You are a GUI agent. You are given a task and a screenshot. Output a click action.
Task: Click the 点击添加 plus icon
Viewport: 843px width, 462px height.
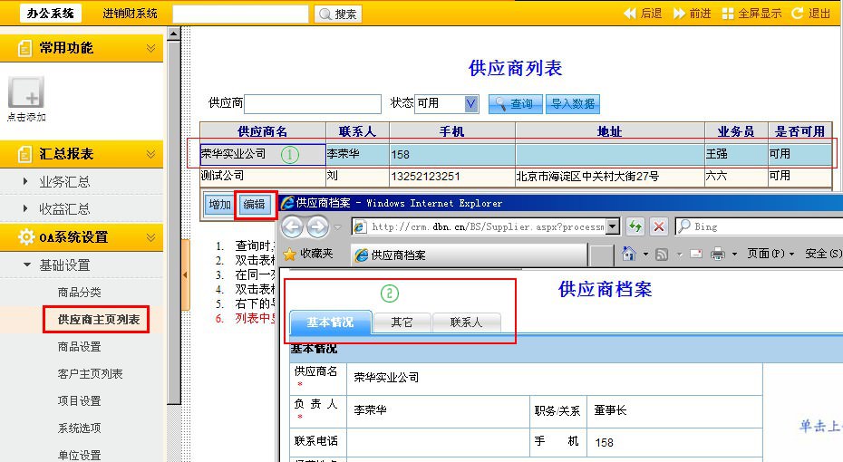point(26,93)
